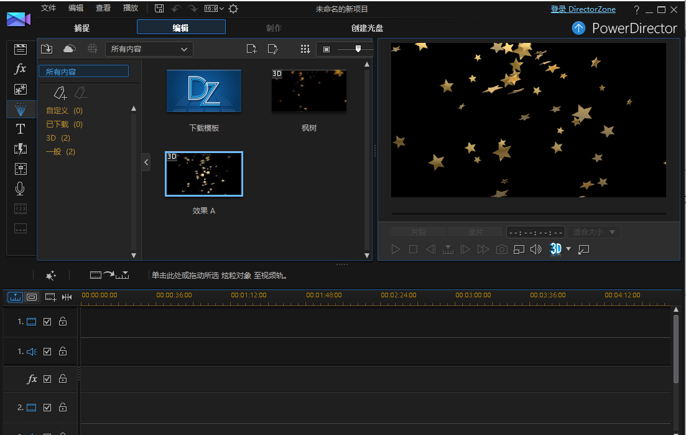Disable video track 2 checkbox

(x=47, y=408)
